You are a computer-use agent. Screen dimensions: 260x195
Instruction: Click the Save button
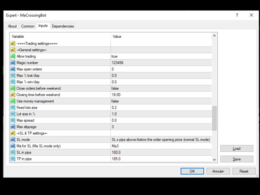tap(237, 159)
